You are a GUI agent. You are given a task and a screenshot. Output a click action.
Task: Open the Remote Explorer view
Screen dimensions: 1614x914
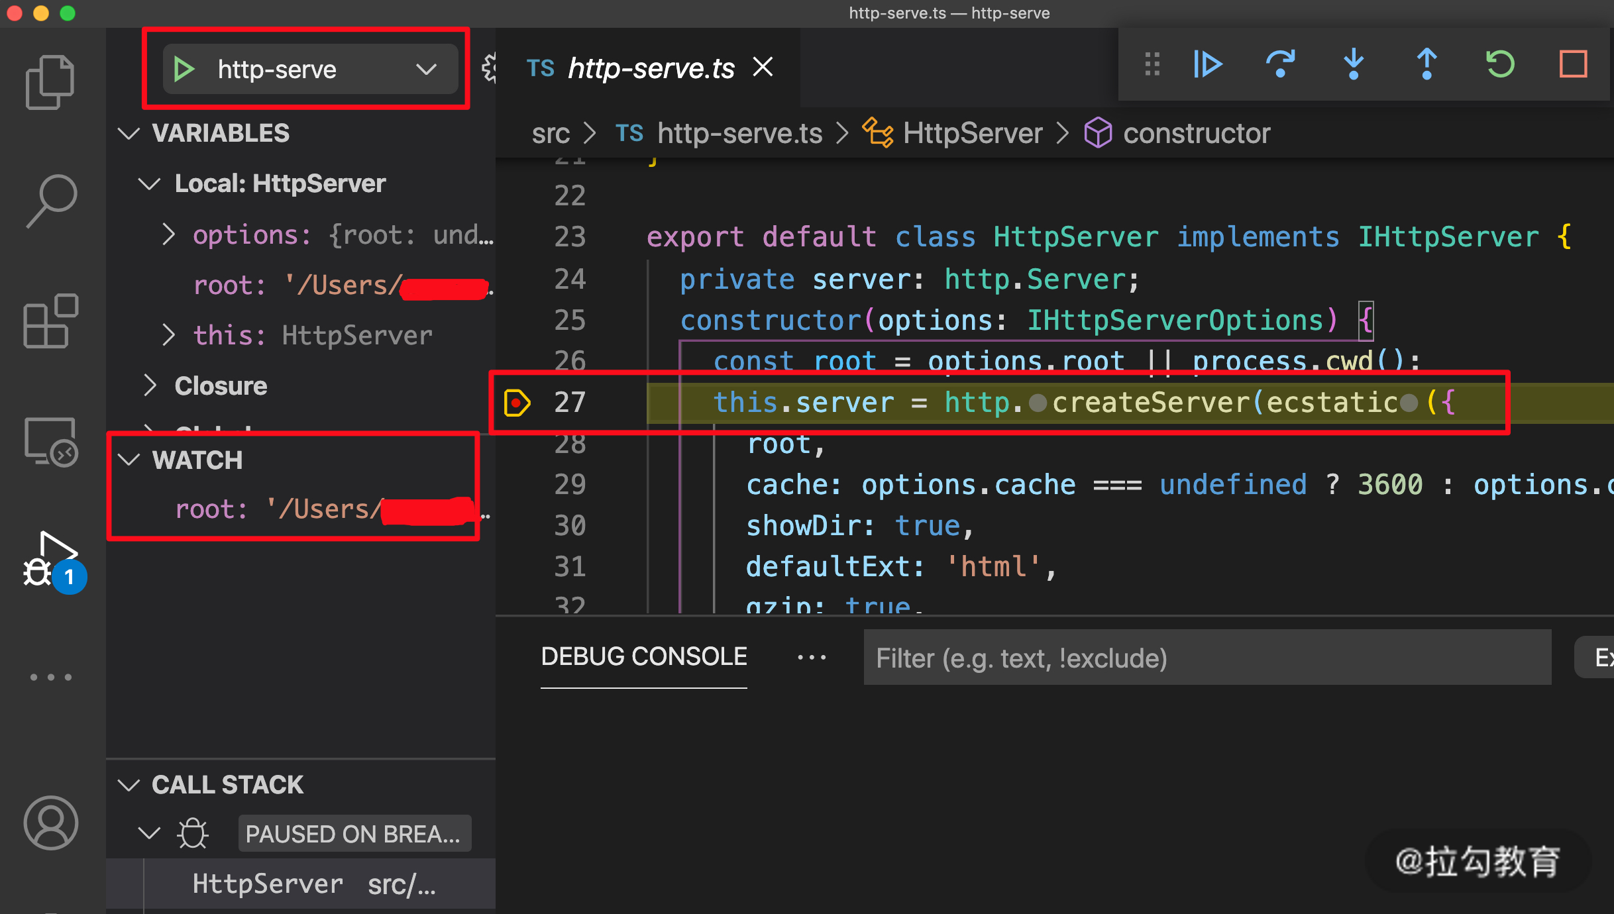click(x=50, y=442)
